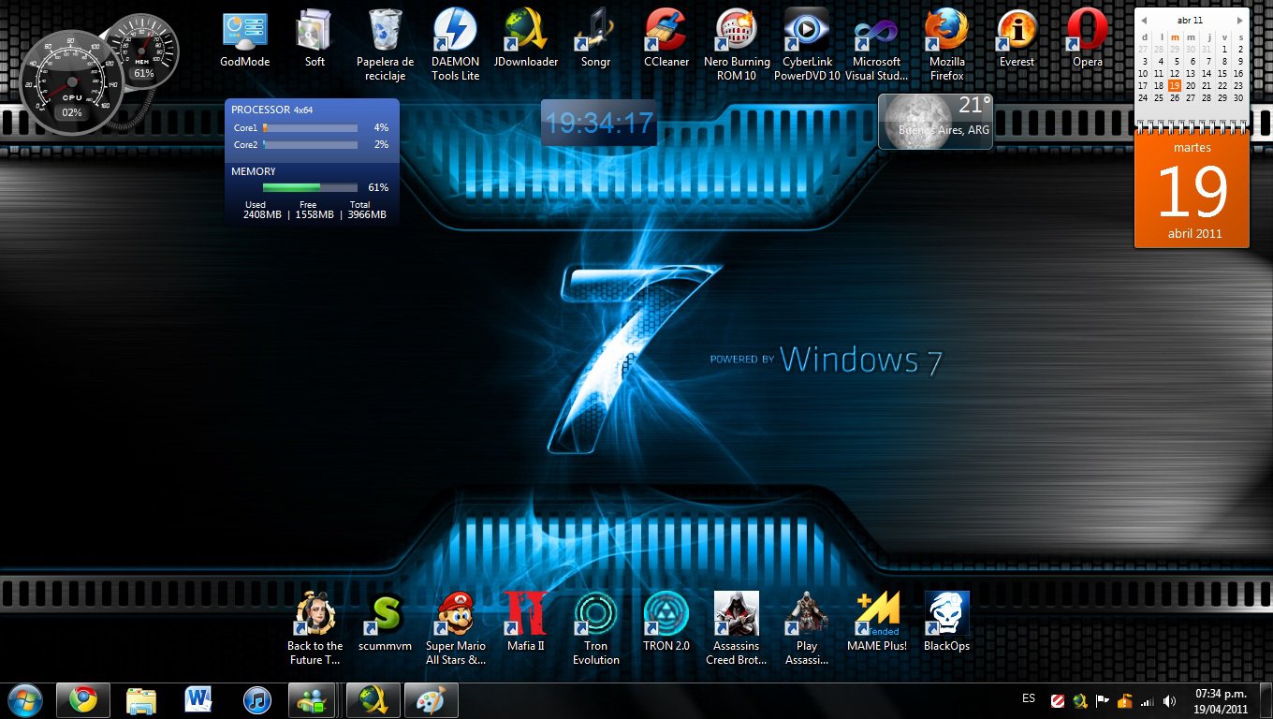The image size is (1273, 719).
Task: Select the BlackOps game icon
Action: tap(946, 622)
